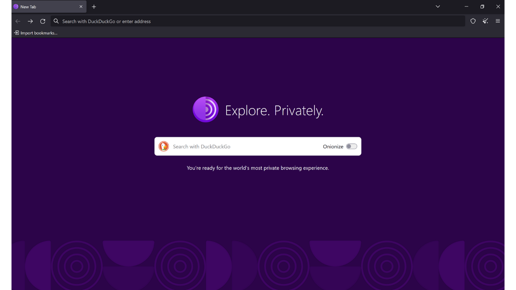Open the application hamburger menu
The height and width of the screenshot is (290, 516).
[x=498, y=21]
